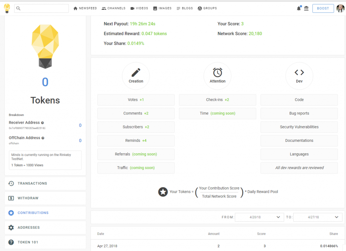346x251 pixels.
Task: Go to Newsfeed
Action: click(x=85, y=8)
